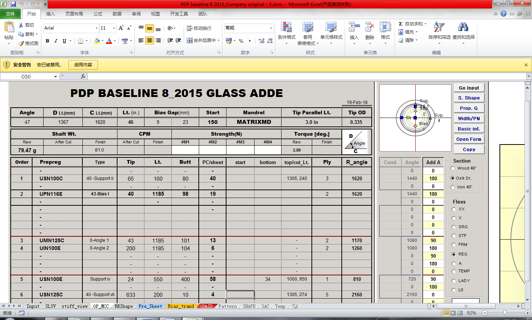Click the zoom slider in status bar
532x320 pixels.
tap(505, 313)
